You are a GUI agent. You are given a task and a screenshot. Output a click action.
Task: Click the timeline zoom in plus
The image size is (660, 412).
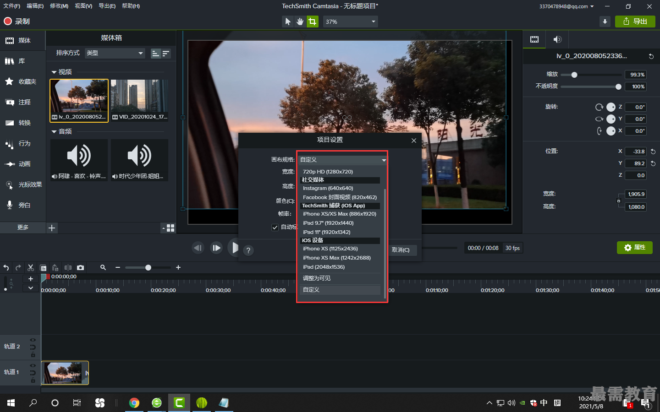tap(178, 267)
